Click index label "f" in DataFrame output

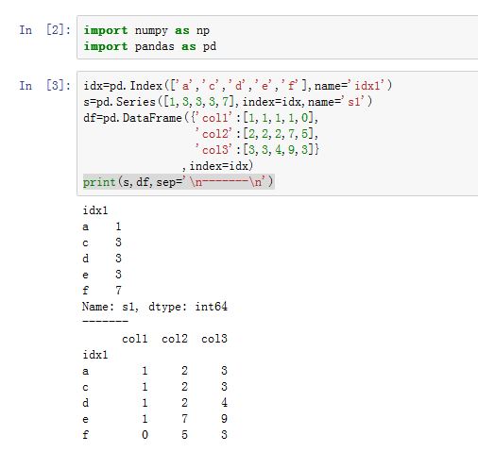86,435
